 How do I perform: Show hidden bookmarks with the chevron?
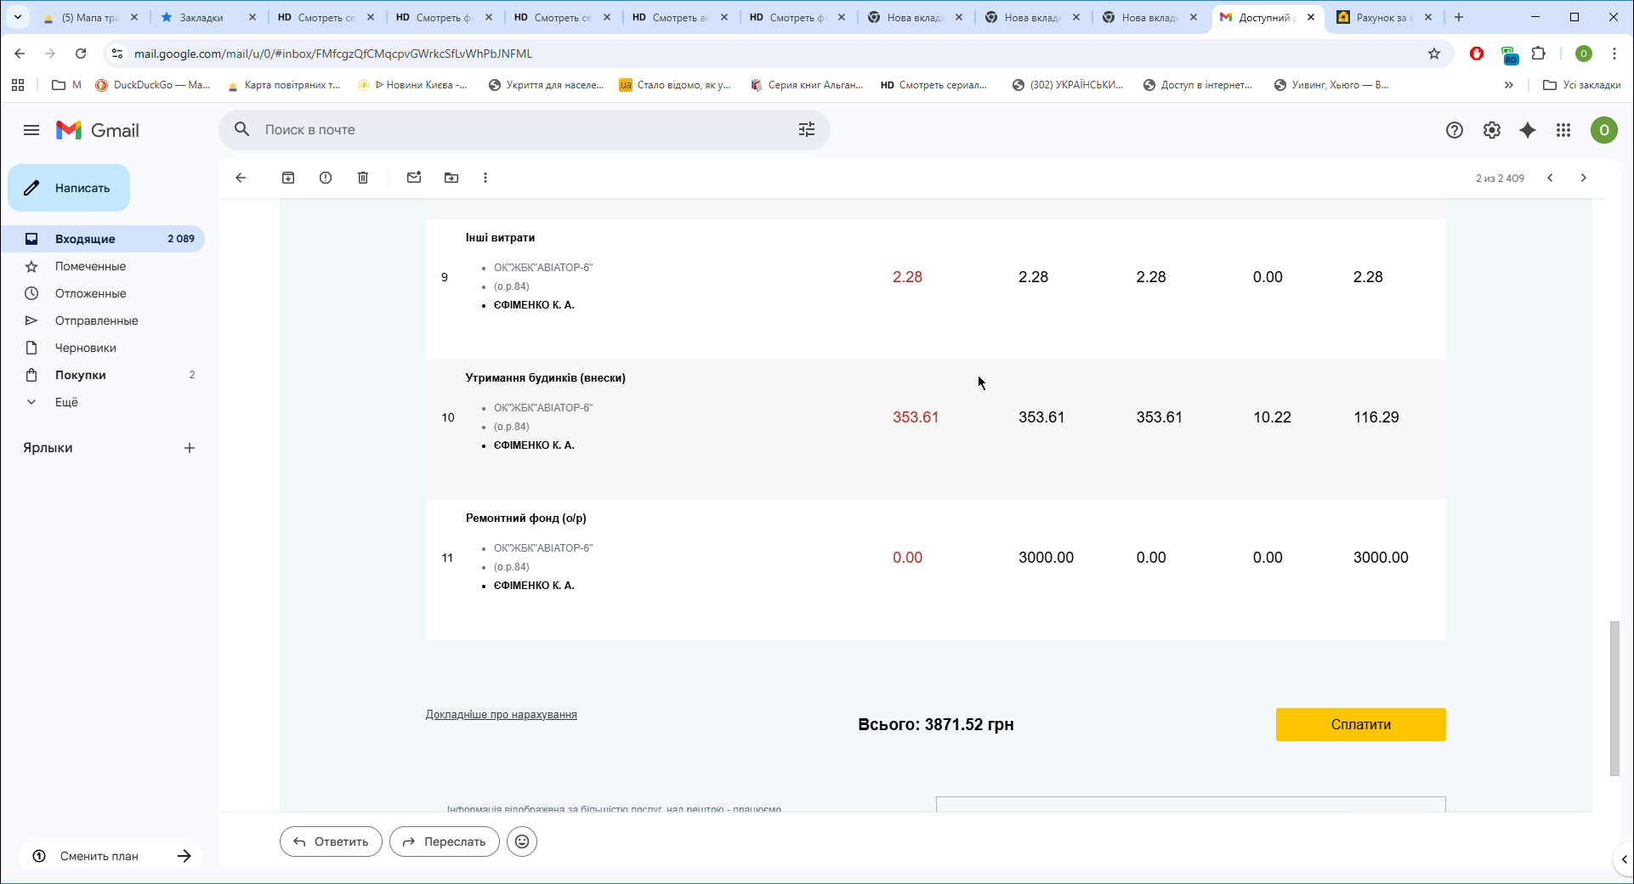1508,85
